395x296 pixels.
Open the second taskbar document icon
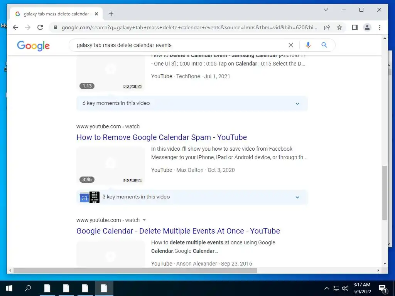(66, 288)
